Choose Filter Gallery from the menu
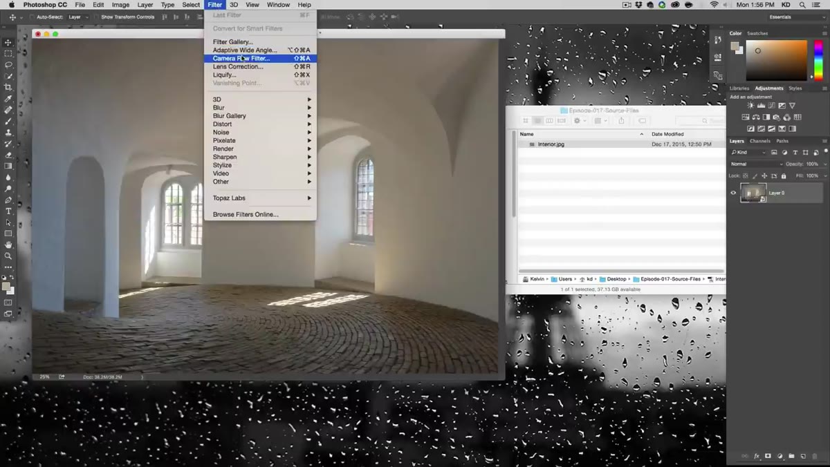830x467 pixels. point(260,42)
